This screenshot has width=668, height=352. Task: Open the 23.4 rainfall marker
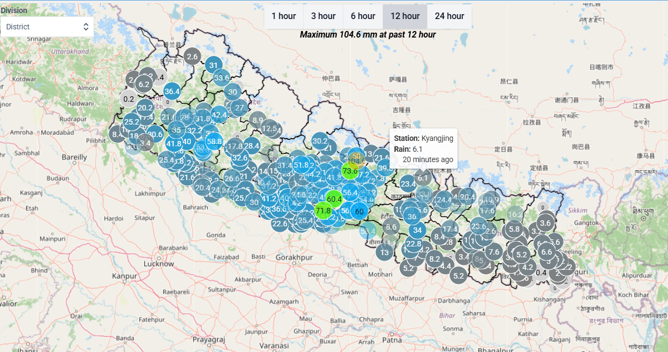[408, 184]
